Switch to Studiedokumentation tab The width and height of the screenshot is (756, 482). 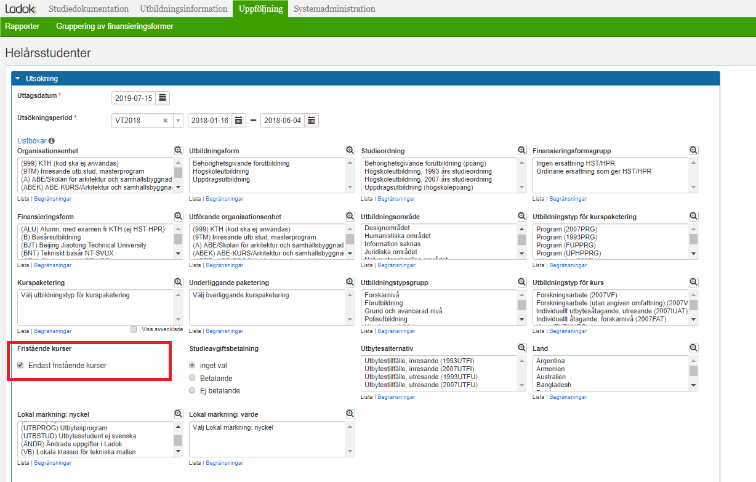pyautogui.click(x=89, y=9)
